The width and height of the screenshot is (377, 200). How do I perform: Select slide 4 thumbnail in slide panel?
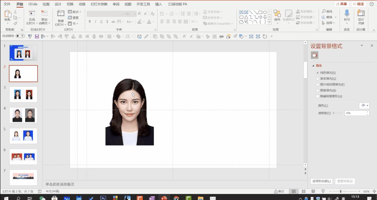tap(23, 115)
